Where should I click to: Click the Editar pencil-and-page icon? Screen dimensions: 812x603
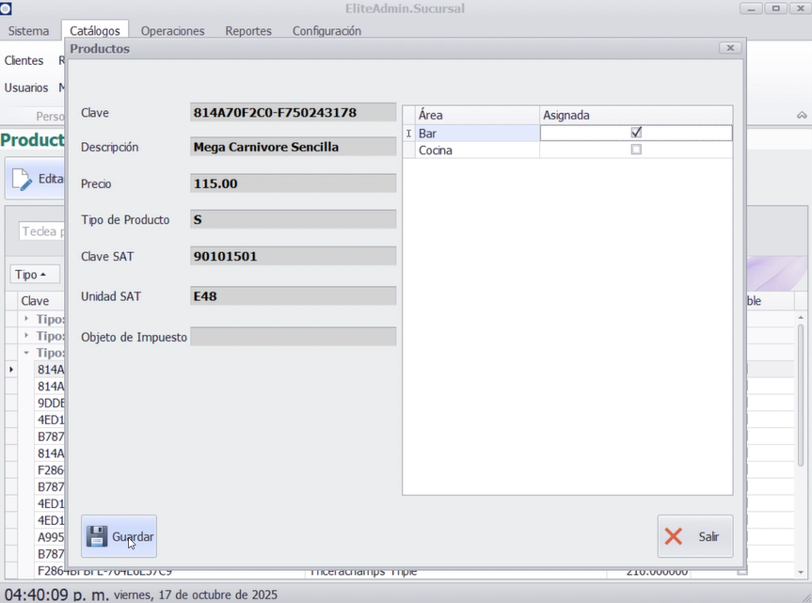pyautogui.click(x=23, y=179)
